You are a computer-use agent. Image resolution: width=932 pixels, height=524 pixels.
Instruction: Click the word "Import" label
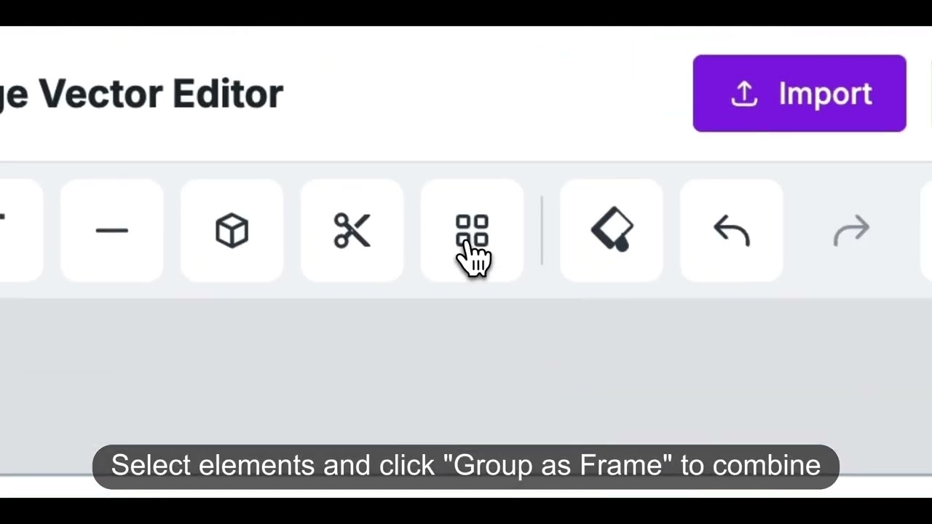[825, 94]
